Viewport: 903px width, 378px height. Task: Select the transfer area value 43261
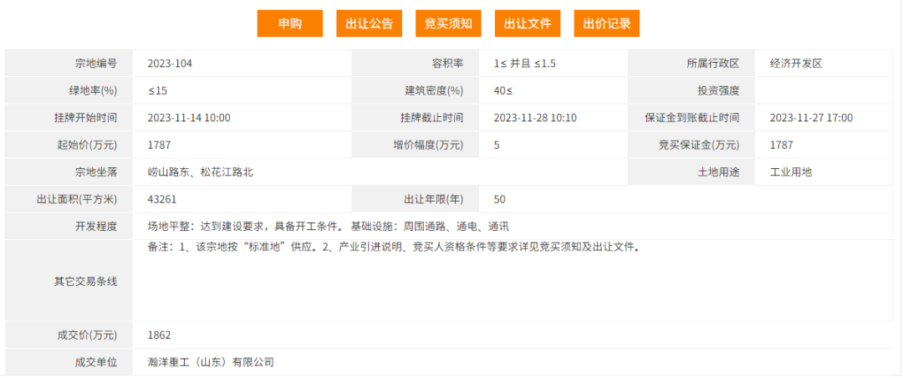162,199
